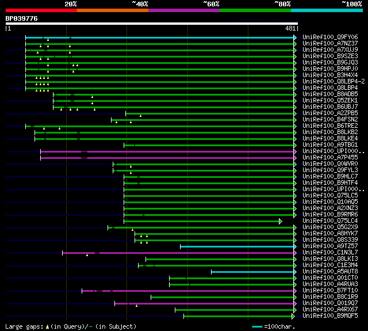Open the UniRef100_Q5G2X9 entry
Image resolution: width=368 pixels, height=331 pixels.
tap(330, 227)
